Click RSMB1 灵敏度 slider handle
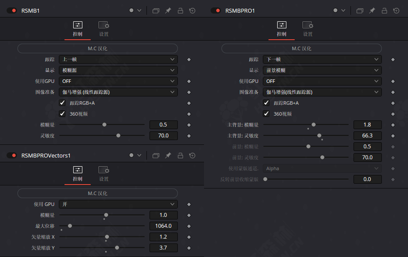This screenshot has width=408, height=257. click(x=119, y=136)
